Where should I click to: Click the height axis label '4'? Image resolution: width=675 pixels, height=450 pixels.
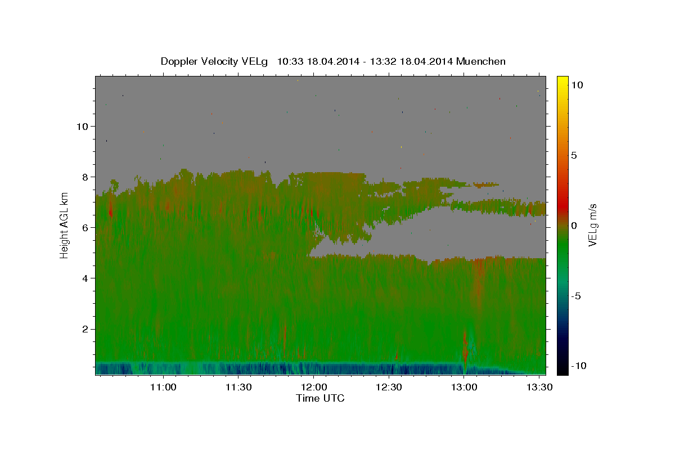pyautogui.click(x=85, y=278)
